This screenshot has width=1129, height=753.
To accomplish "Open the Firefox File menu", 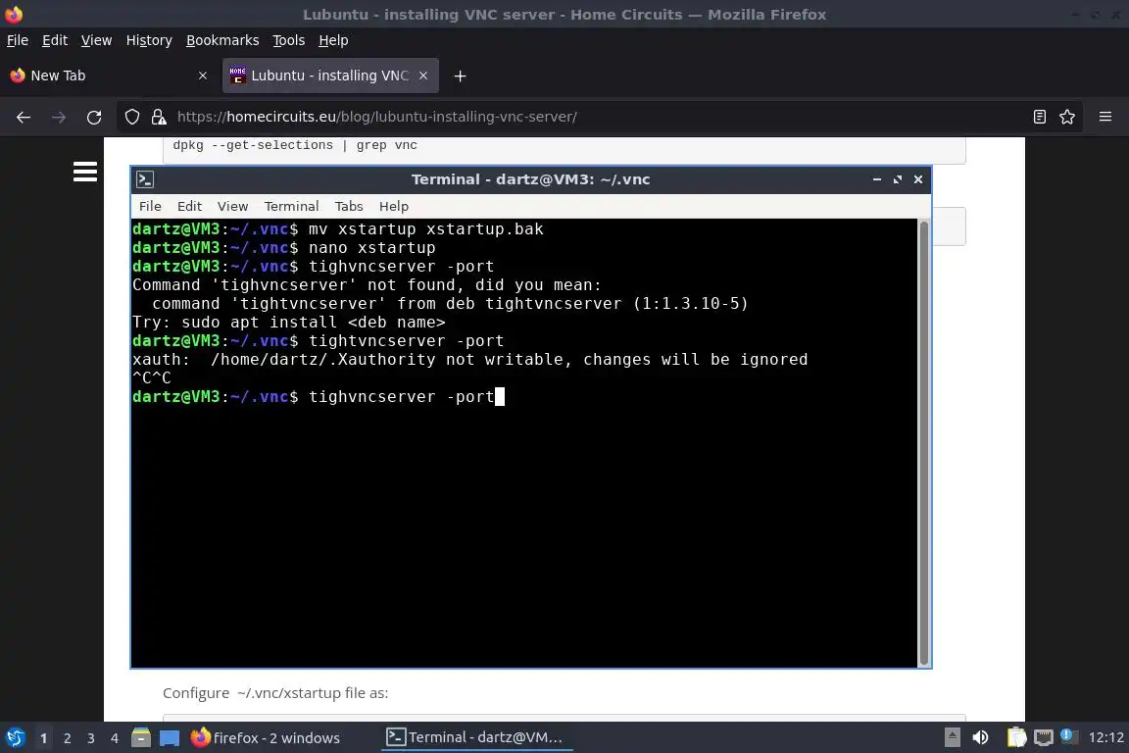I will click(x=18, y=40).
